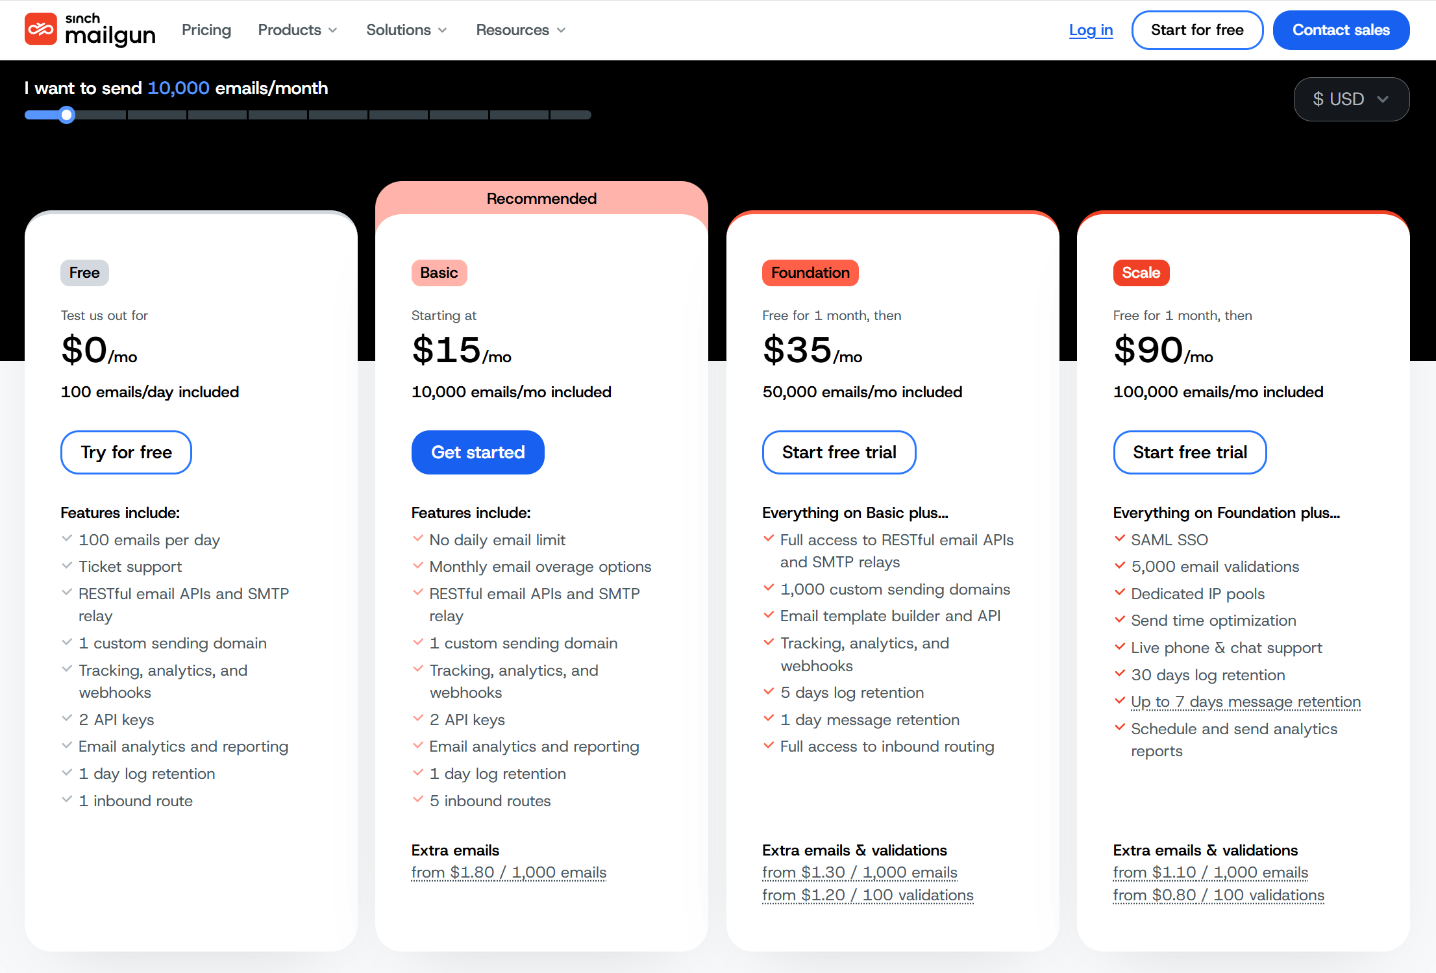The image size is (1436, 973).
Task: Open Foundation from $1.30 / 1,000 emails link
Action: 860,872
